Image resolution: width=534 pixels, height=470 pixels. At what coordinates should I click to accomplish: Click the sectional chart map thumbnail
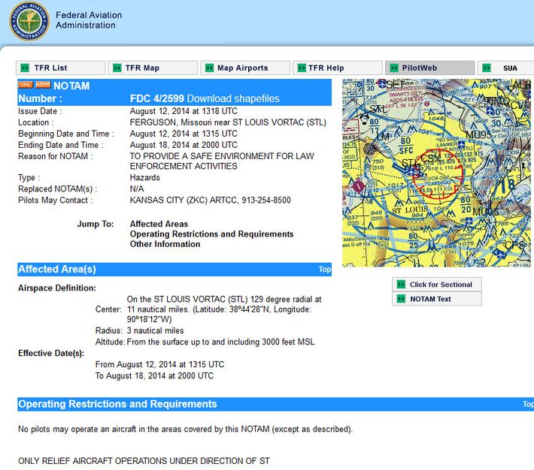pos(436,173)
